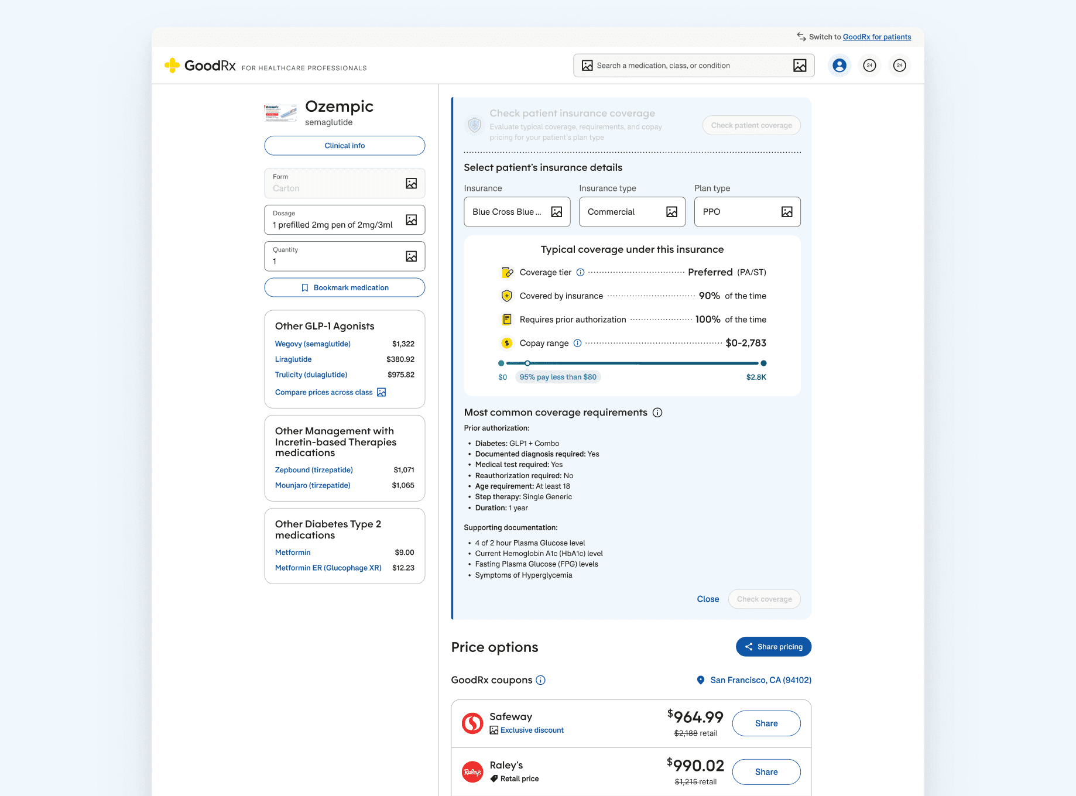This screenshot has height=796, width=1076.
Task: Open the Form dropdown
Action: coord(345,183)
